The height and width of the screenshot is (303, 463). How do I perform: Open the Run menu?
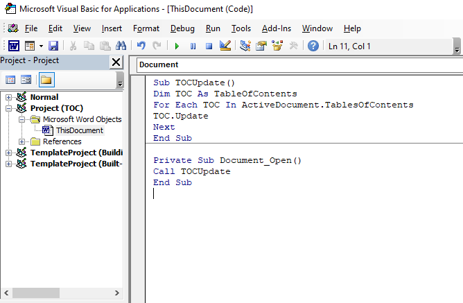click(213, 28)
